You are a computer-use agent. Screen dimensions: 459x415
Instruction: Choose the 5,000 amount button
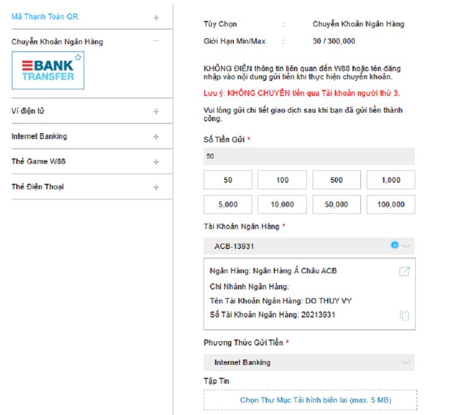[x=228, y=205]
